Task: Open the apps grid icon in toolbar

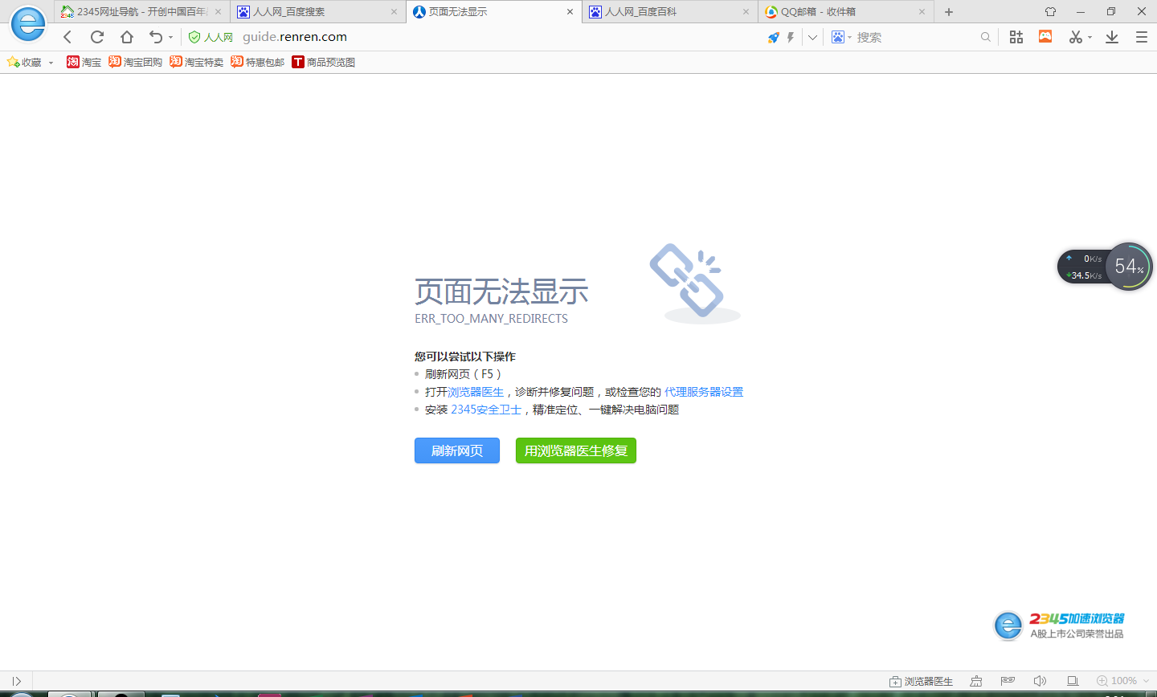Action: pyautogui.click(x=1015, y=37)
